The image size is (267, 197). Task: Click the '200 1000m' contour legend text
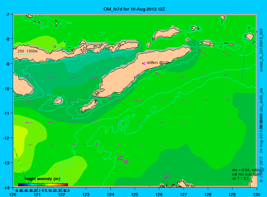click(28, 51)
